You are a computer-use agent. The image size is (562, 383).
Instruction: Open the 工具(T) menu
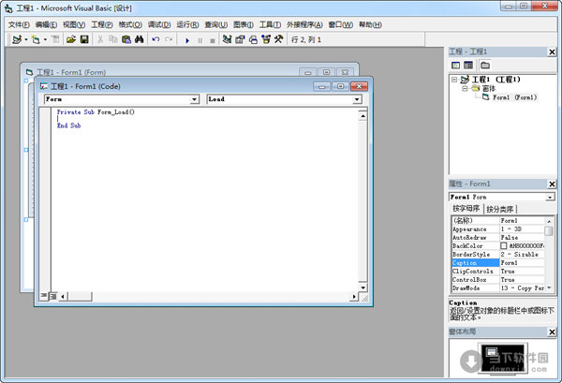[270, 24]
